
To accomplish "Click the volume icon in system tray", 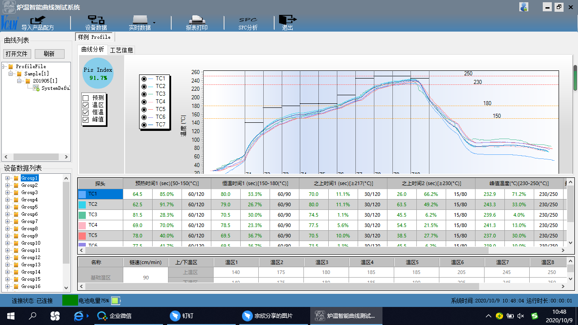I will [521, 316].
